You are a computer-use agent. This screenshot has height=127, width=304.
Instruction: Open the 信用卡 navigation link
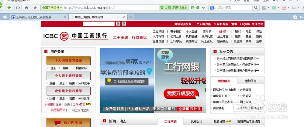[x=207, y=31]
